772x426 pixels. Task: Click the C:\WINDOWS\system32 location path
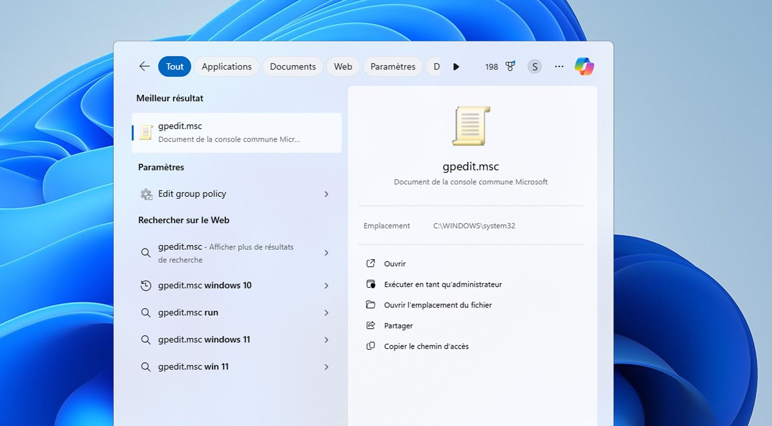click(474, 226)
